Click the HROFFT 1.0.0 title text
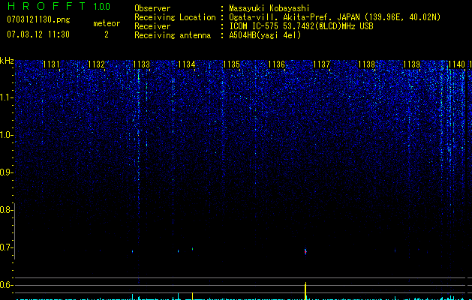The width and height of the screenshot is (472, 300). click(59, 6)
